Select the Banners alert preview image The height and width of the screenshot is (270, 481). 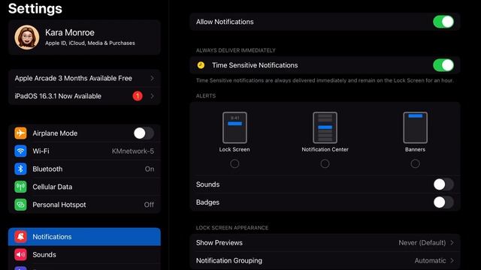(415, 127)
